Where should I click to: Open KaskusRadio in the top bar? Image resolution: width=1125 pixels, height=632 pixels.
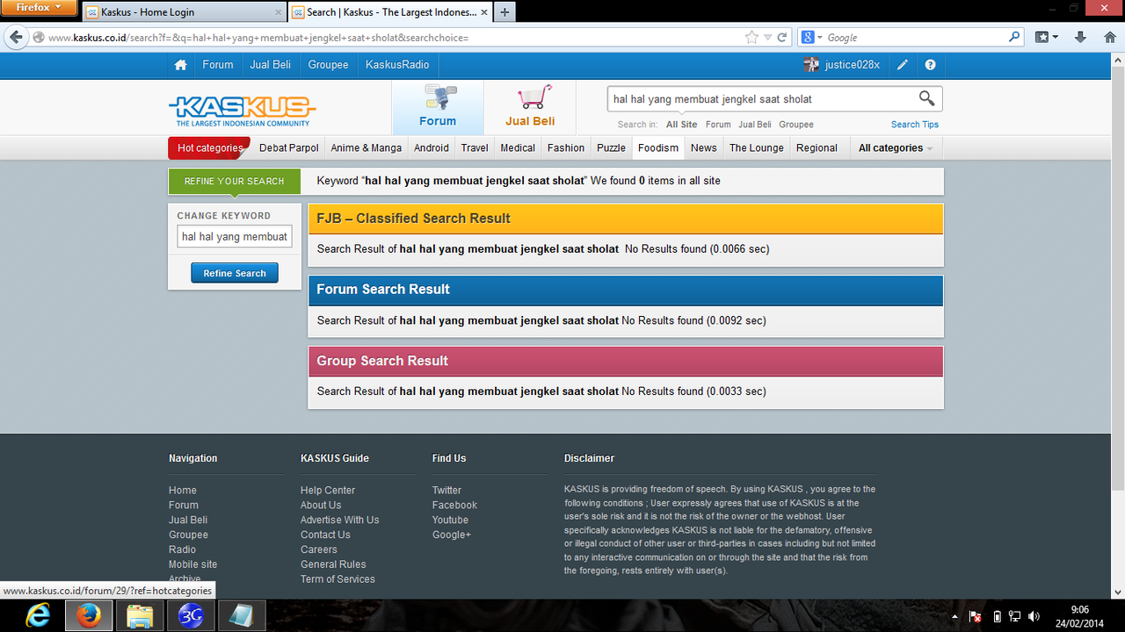click(x=397, y=65)
